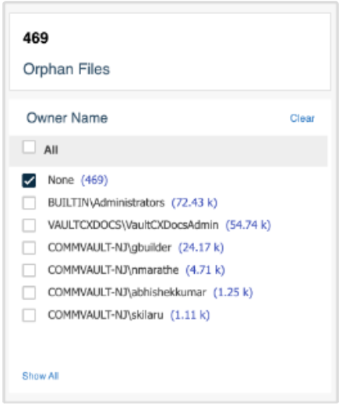Click the (1.25 k) file count
339x404 pixels.
pos(233,292)
